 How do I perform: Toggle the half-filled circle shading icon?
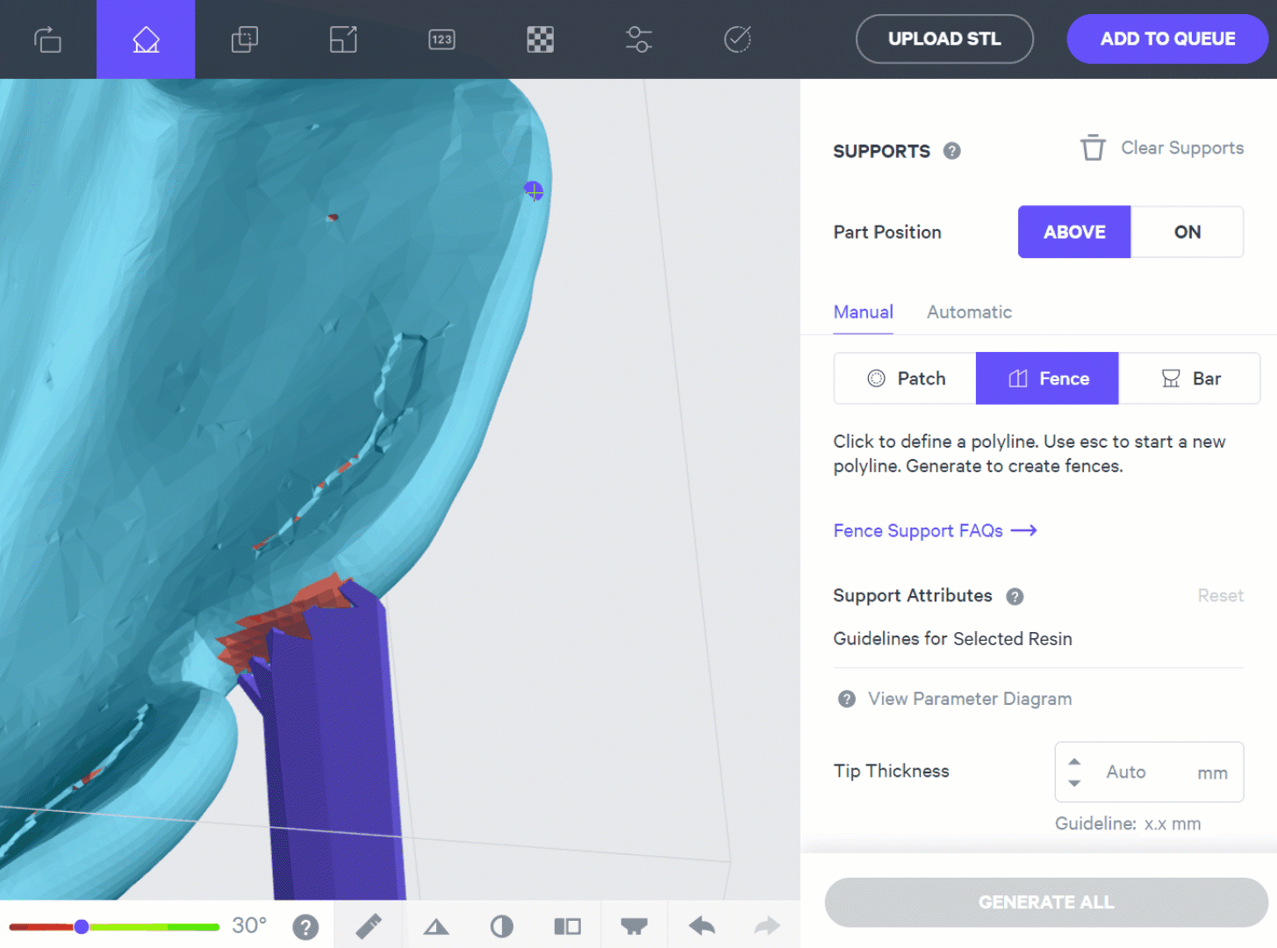point(502,927)
